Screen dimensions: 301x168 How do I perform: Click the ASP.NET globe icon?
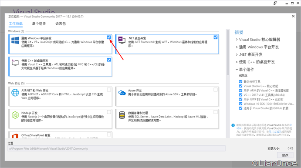point(15,92)
